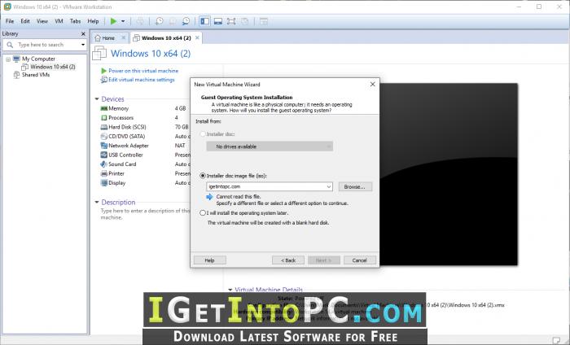Select I will install the operating system later

coord(203,213)
